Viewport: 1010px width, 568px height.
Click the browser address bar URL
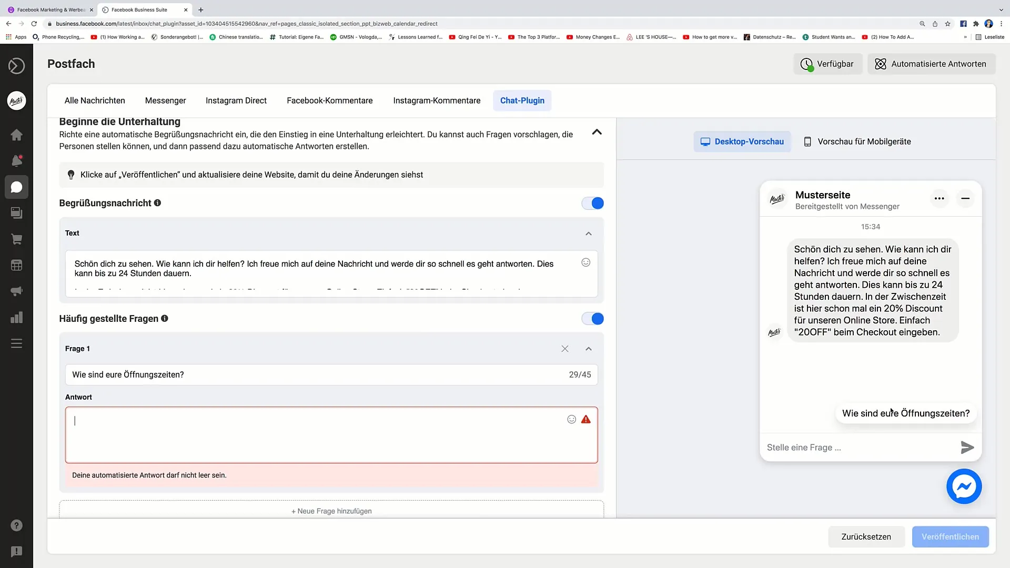click(x=246, y=24)
